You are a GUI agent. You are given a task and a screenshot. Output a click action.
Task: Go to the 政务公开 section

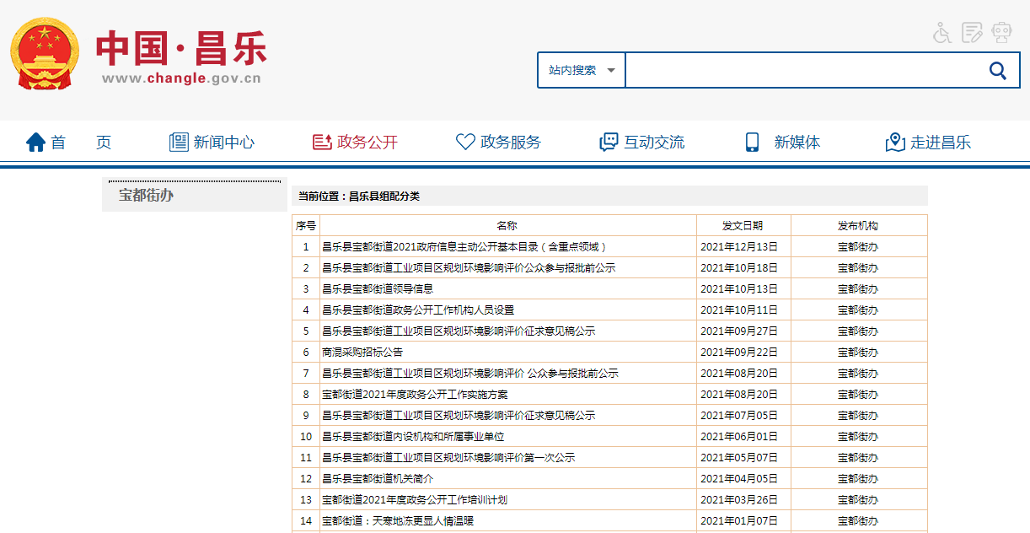(367, 143)
